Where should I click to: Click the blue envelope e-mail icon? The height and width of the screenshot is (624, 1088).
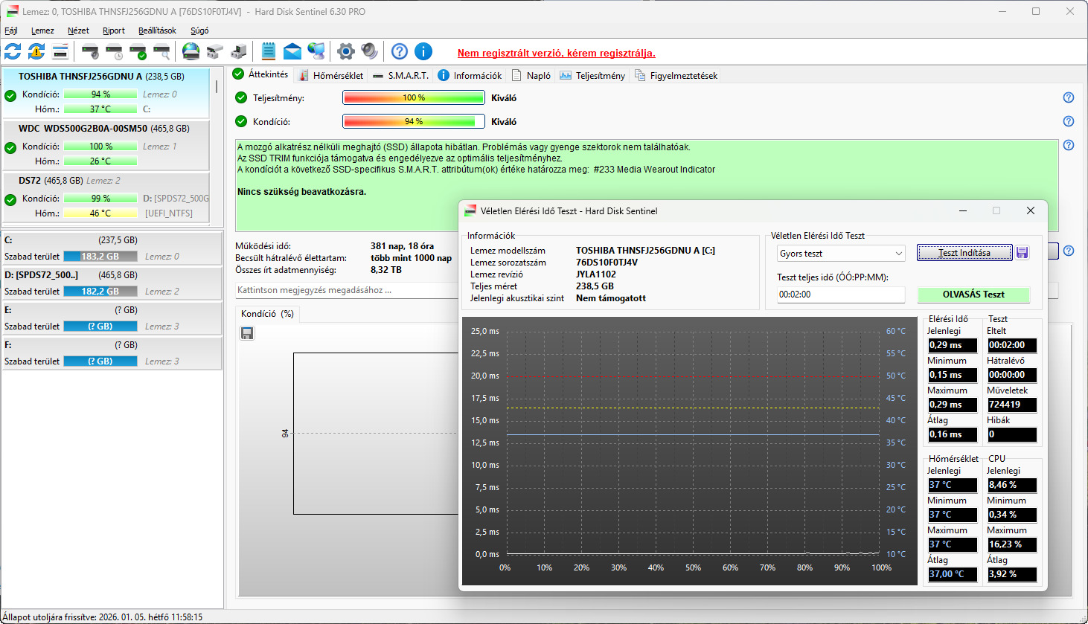[x=292, y=51]
